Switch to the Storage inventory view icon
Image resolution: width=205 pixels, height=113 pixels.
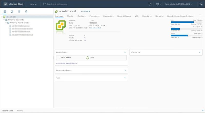pyautogui.click(x=19, y=12)
